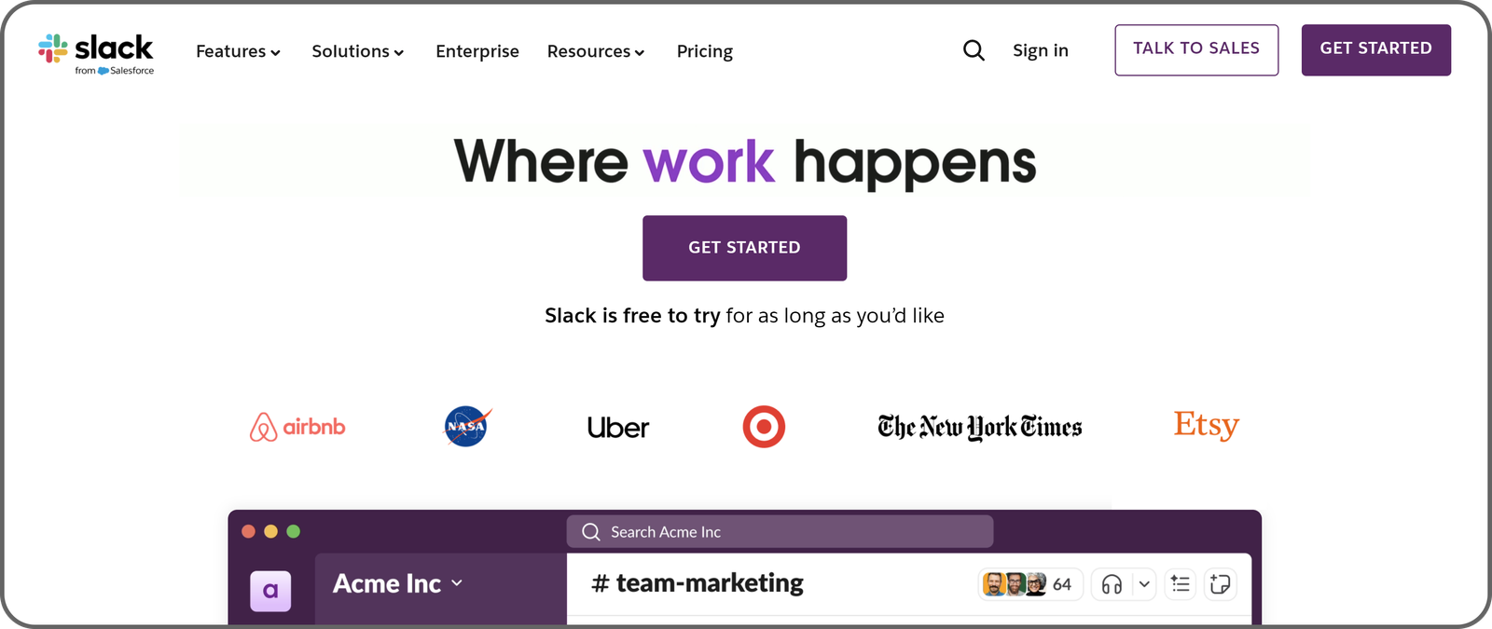Click the NASA logo

coord(465,427)
